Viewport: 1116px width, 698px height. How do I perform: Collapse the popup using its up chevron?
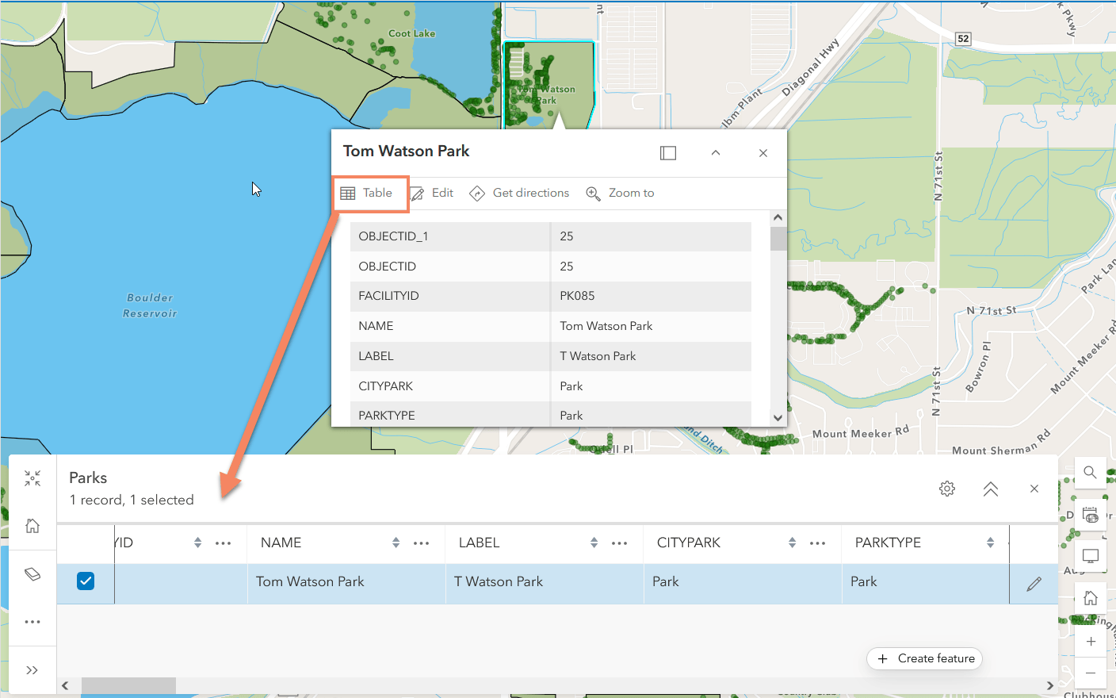coord(715,152)
